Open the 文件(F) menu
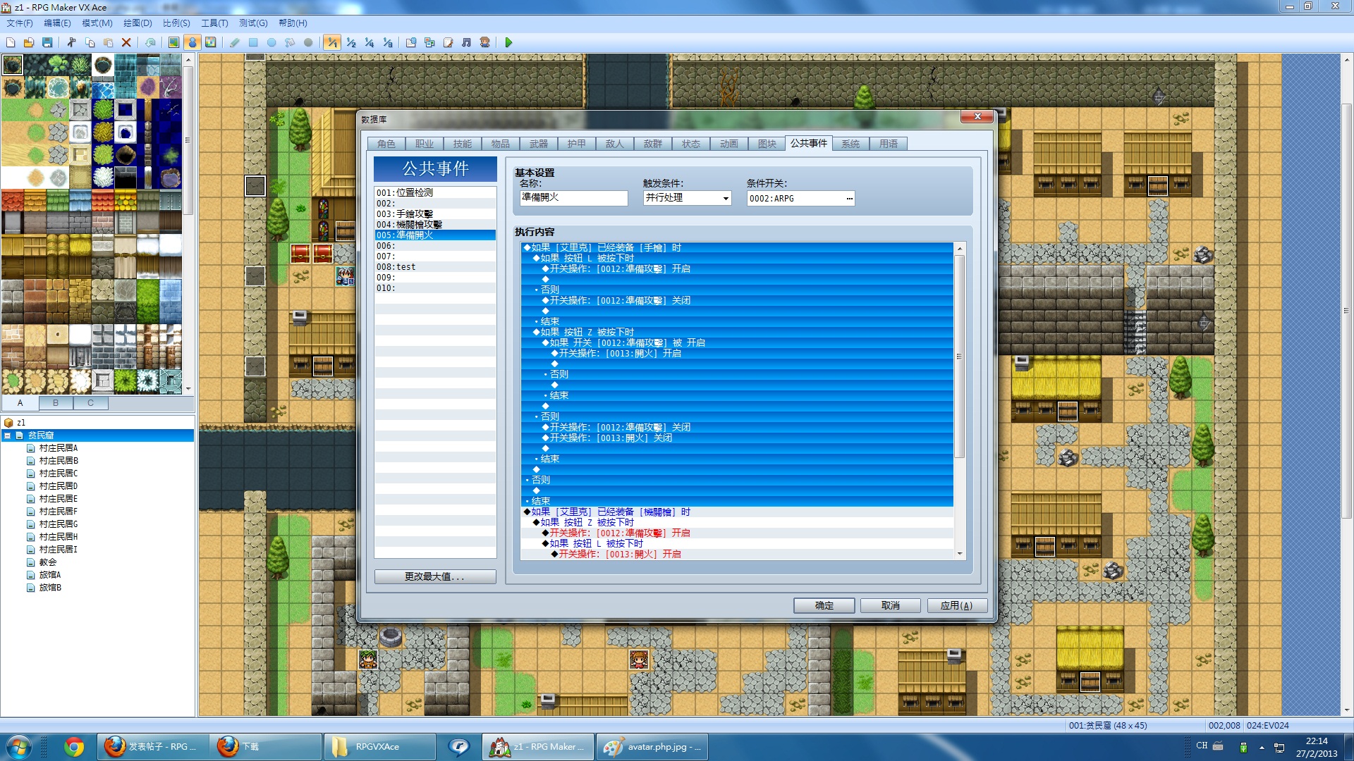This screenshot has height=761, width=1354. point(20,23)
